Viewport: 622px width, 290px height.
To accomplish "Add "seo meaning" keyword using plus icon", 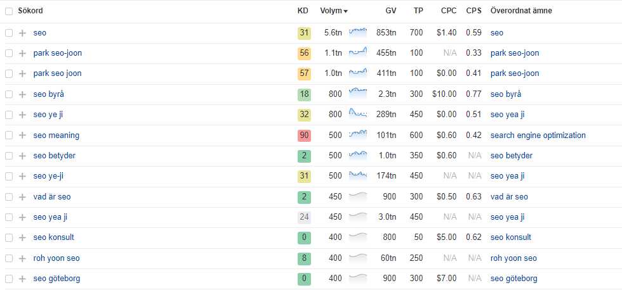I will 22,136.
